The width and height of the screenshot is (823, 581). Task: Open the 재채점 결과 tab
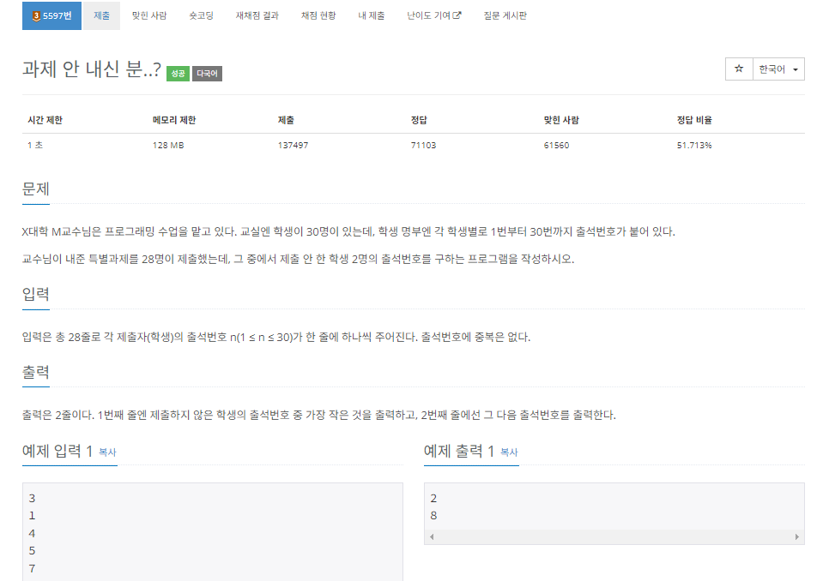click(257, 15)
